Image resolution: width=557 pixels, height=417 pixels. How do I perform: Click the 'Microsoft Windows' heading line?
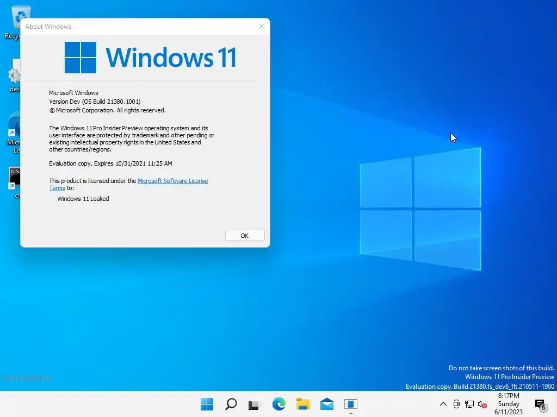coord(73,93)
